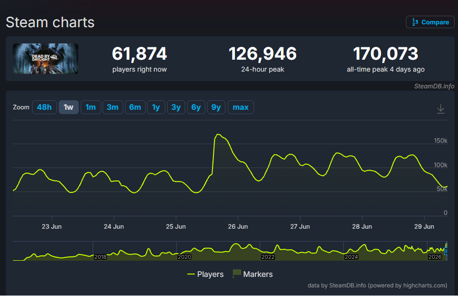Click the 2022 label in navigator
This screenshot has width=458, height=296.
(268, 257)
